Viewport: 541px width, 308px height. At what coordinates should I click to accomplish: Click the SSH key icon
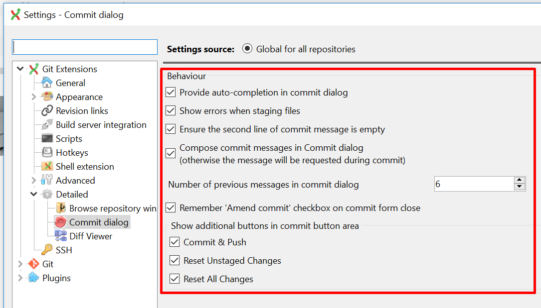(46, 250)
